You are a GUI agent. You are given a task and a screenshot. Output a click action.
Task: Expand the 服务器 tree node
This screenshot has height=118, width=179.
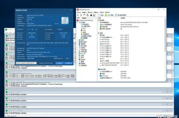78,44
